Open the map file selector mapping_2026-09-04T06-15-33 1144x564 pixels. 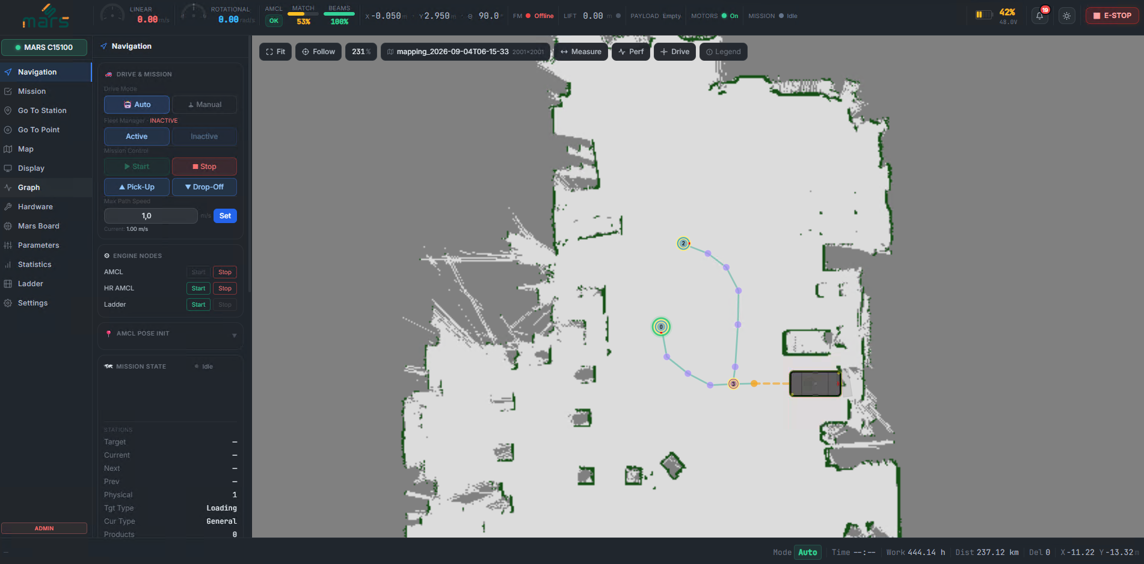(x=466, y=52)
